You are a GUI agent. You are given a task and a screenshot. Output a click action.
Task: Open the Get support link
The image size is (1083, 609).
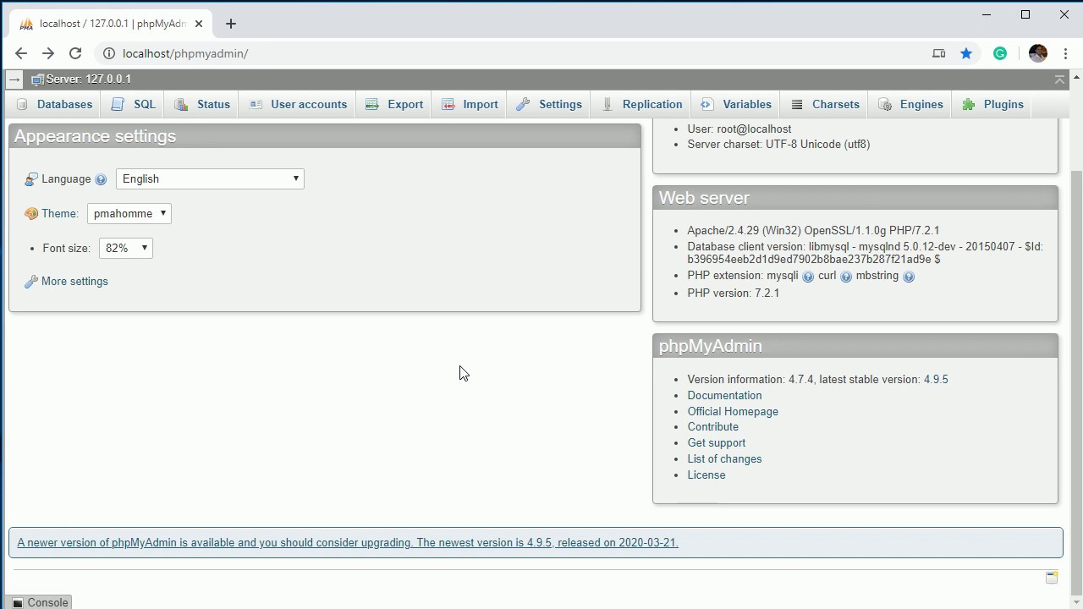(x=717, y=442)
